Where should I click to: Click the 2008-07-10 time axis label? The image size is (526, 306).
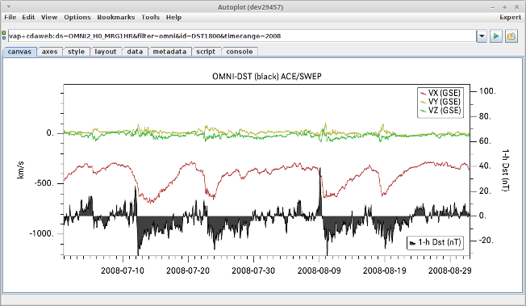click(123, 270)
